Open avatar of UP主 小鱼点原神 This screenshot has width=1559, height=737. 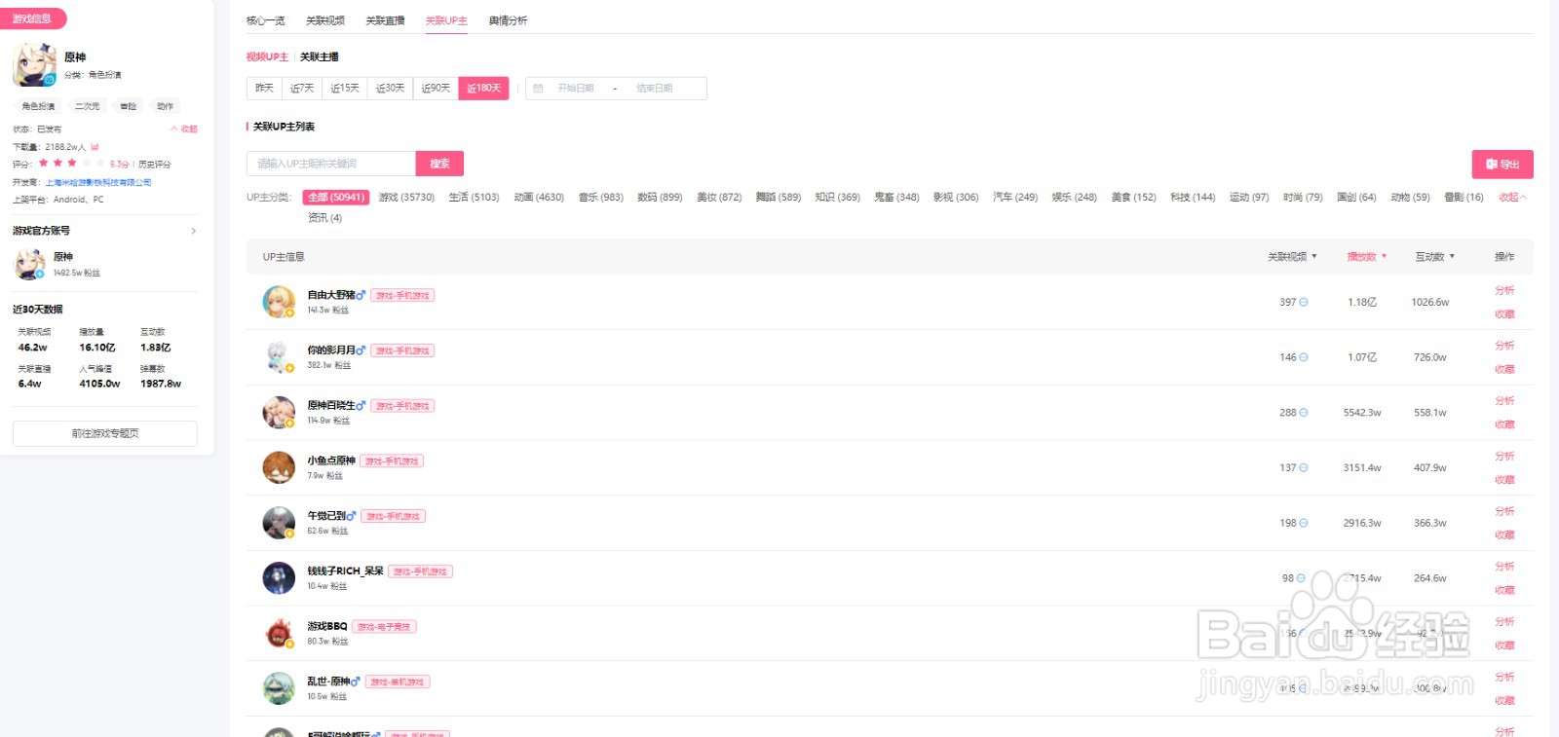(279, 467)
